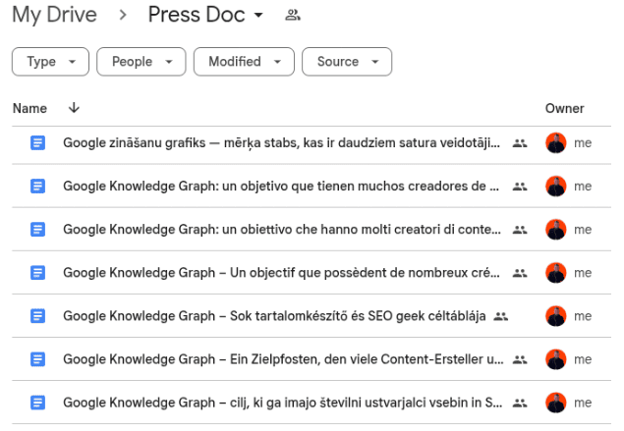Click owner avatar on "Un objectif" row

(556, 273)
